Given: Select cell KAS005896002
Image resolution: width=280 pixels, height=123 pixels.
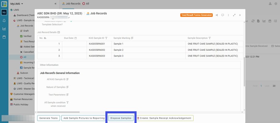Looking at the screenshot, I should [x=99, y=50].
